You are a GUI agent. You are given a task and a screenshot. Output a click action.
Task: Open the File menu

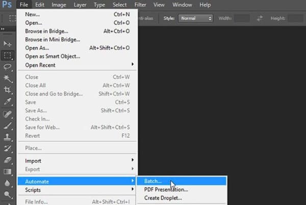click(24, 5)
